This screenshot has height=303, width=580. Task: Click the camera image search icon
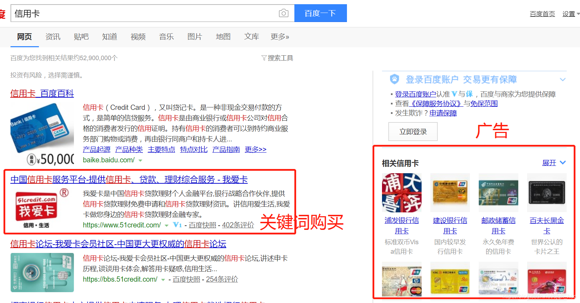(284, 13)
